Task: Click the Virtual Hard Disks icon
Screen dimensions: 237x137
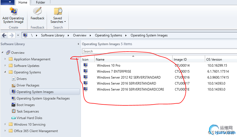Action: pyautogui.click(x=14, y=118)
